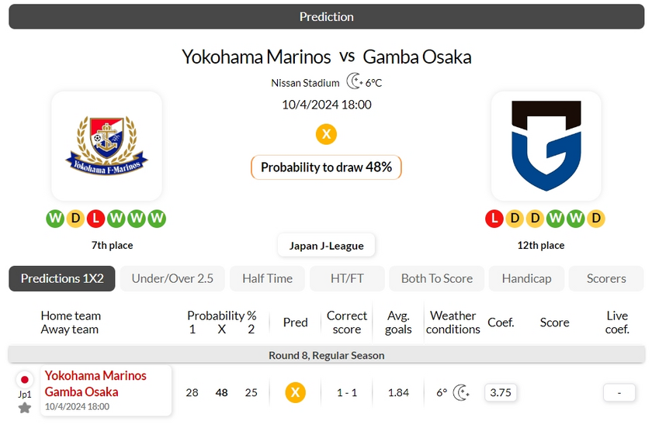Click the moon weather icon beside 6°C header
The height and width of the screenshot is (424, 652).
(x=355, y=81)
